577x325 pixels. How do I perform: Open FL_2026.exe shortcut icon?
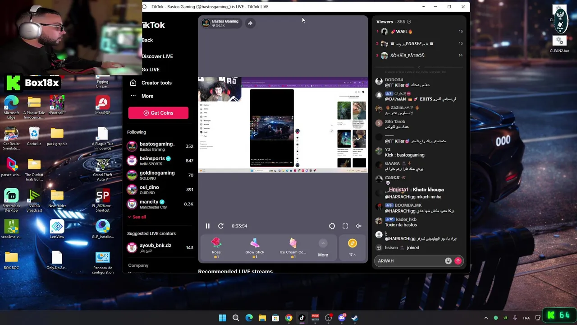pyautogui.click(x=103, y=200)
